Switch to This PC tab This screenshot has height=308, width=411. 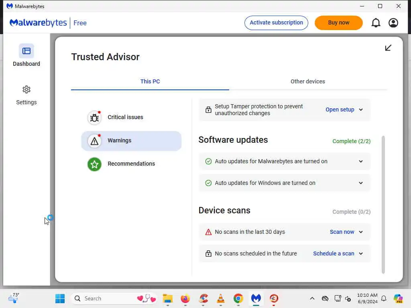[x=150, y=81]
